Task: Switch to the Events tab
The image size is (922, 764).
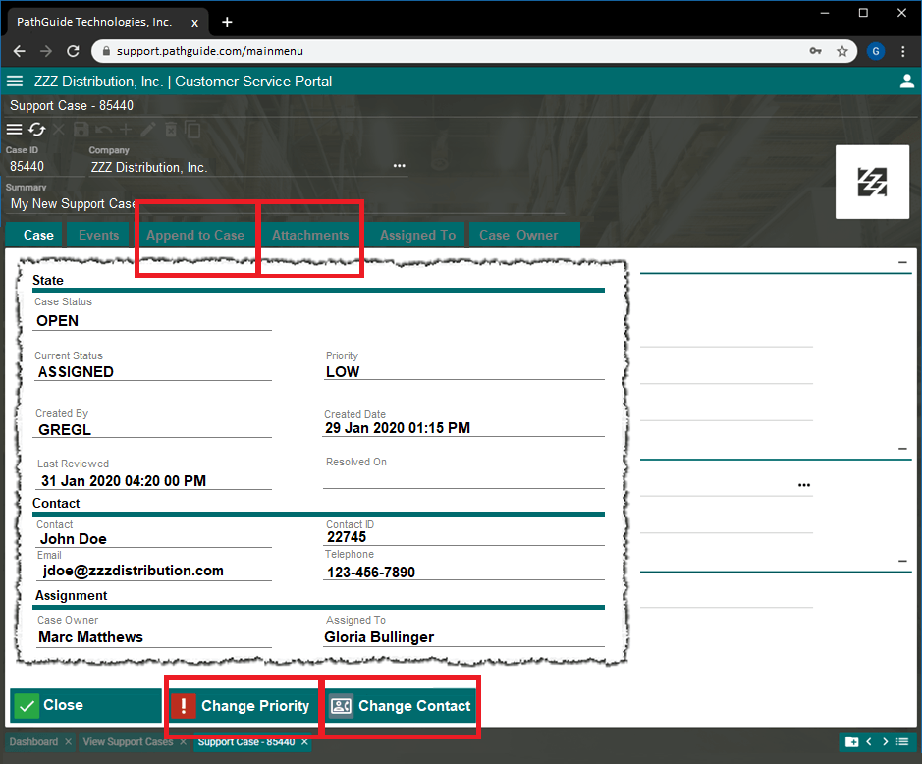Action: click(99, 235)
